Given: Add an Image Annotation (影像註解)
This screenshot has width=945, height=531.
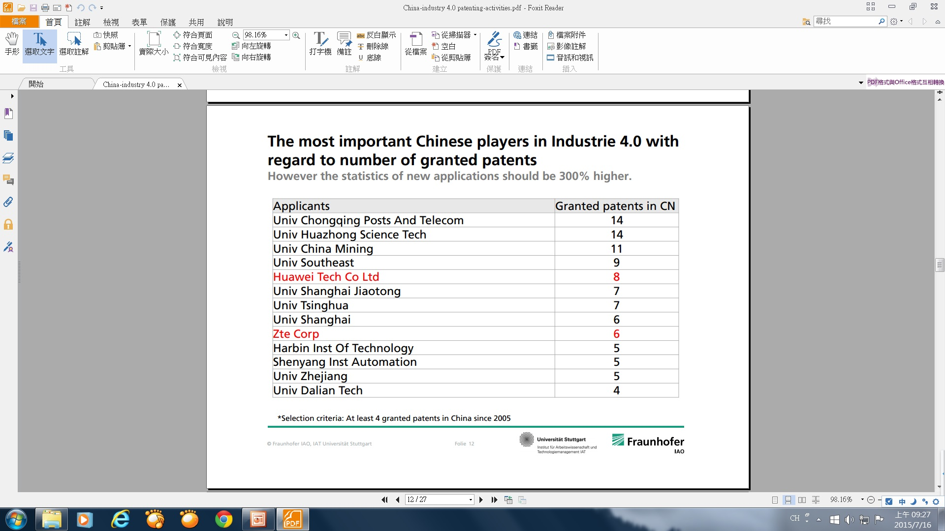Looking at the screenshot, I should pos(567,46).
